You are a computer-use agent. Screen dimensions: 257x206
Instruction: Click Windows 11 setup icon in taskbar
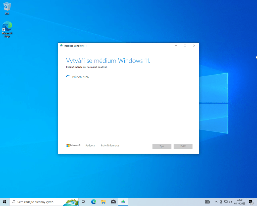coord(123,202)
